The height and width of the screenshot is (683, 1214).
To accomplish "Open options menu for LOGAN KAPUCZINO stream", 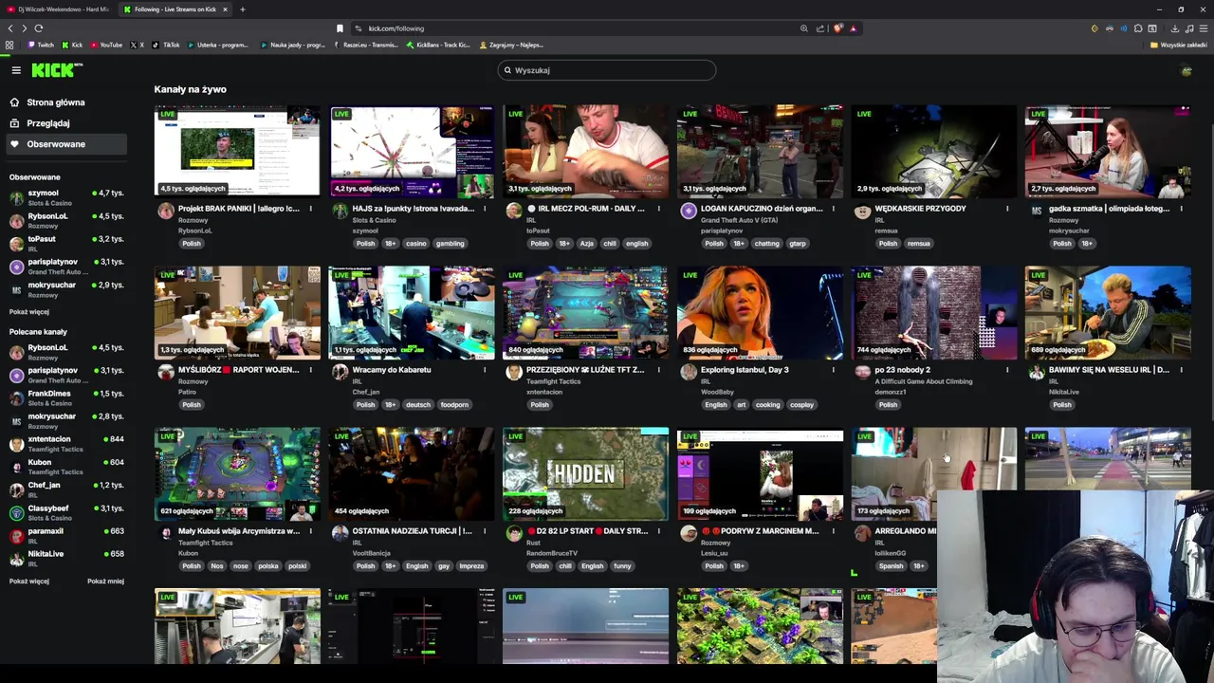I will tap(833, 209).
